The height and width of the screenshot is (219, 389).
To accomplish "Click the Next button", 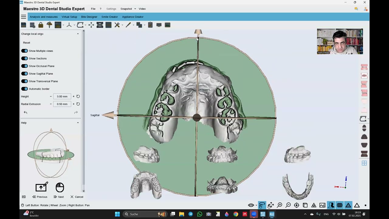I will (59, 197).
